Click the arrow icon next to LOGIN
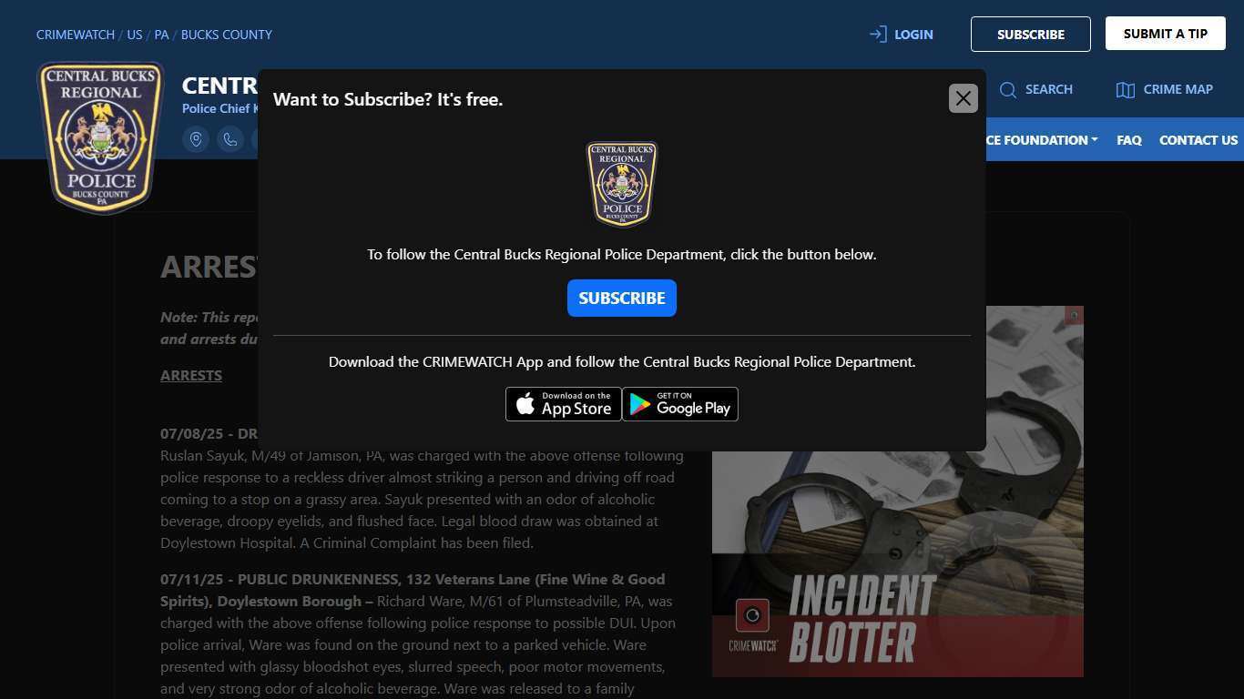Image resolution: width=1244 pixels, height=699 pixels. click(x=877, y=34)
